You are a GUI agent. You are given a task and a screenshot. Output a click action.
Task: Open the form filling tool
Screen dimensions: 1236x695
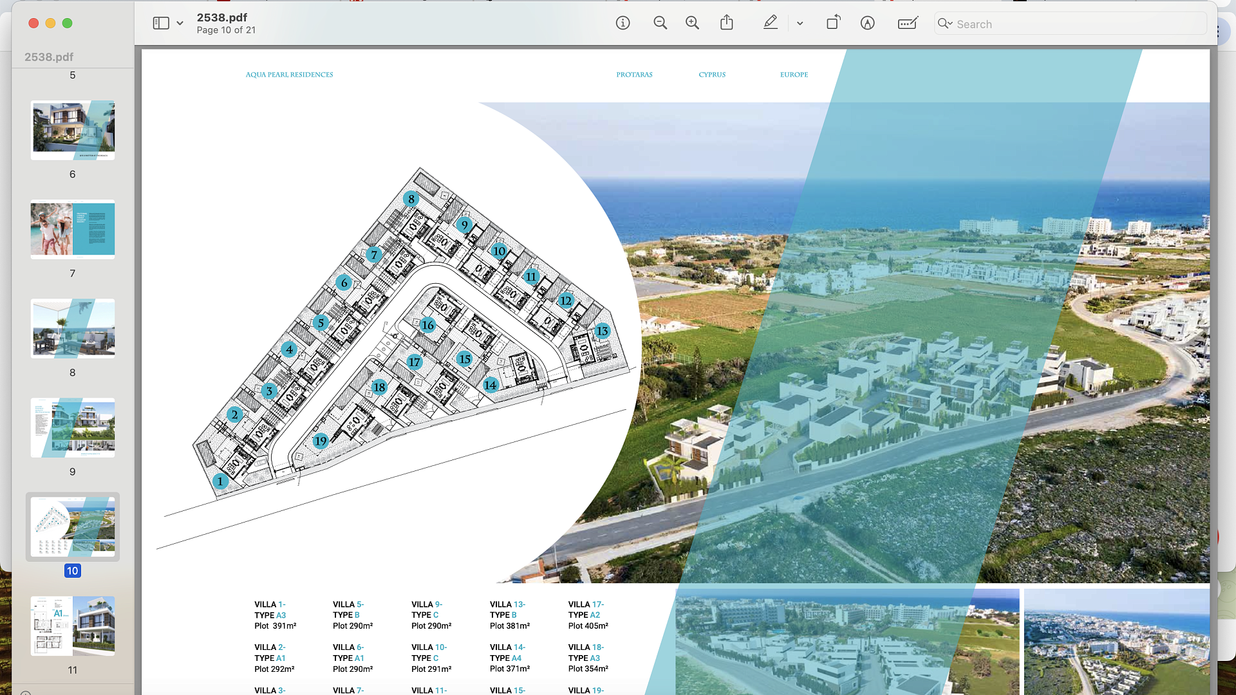tap(908, 23)
